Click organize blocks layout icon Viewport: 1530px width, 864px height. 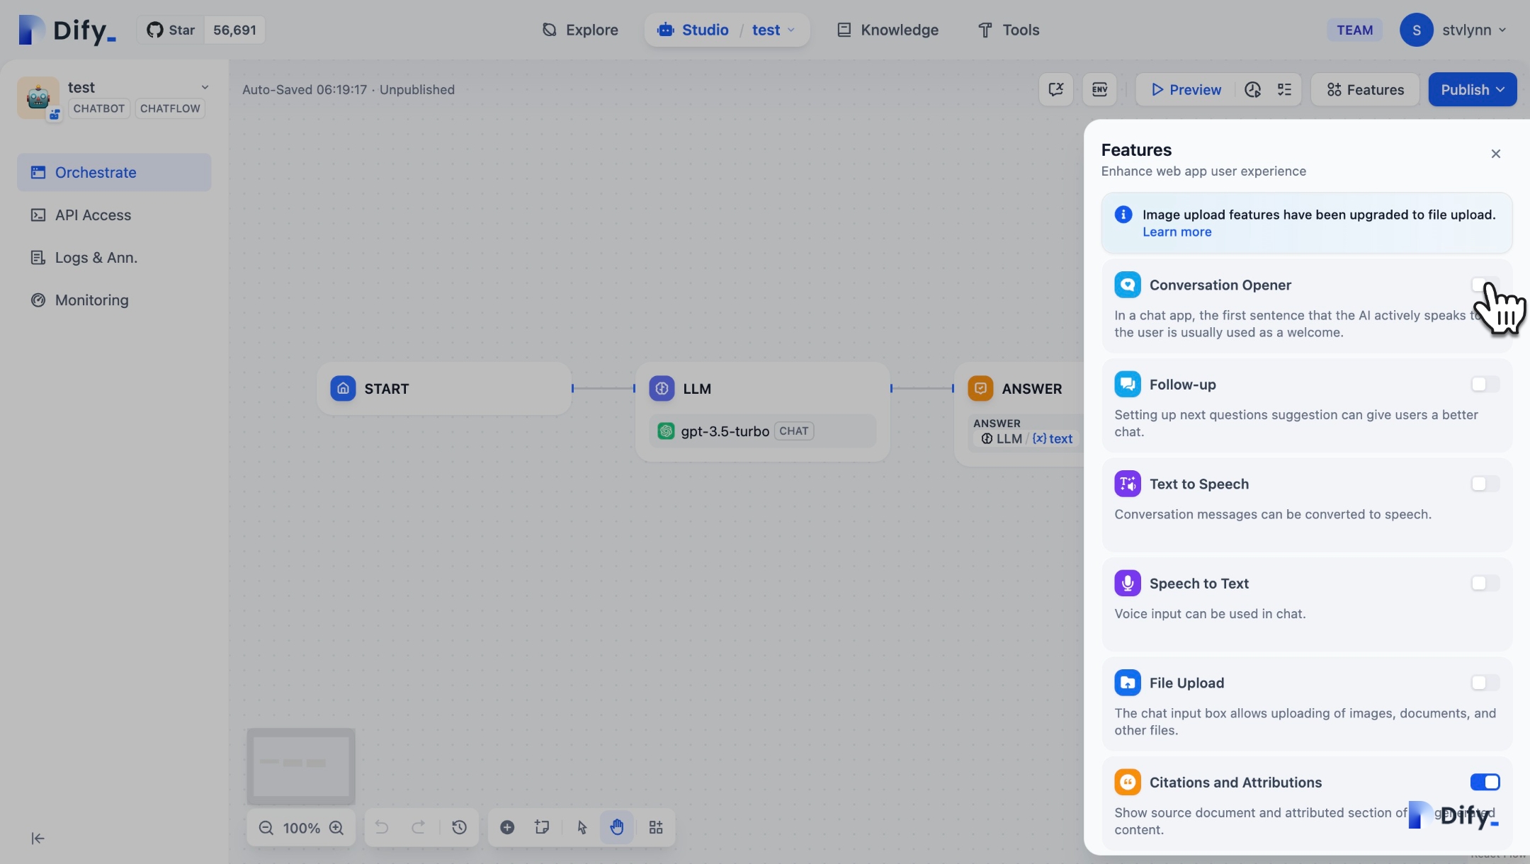click(656, 827)
